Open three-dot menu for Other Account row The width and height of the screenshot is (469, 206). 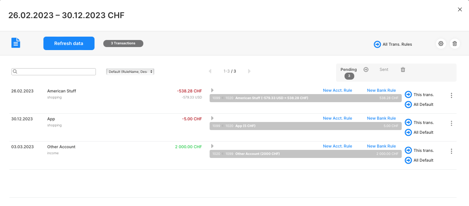452,151
